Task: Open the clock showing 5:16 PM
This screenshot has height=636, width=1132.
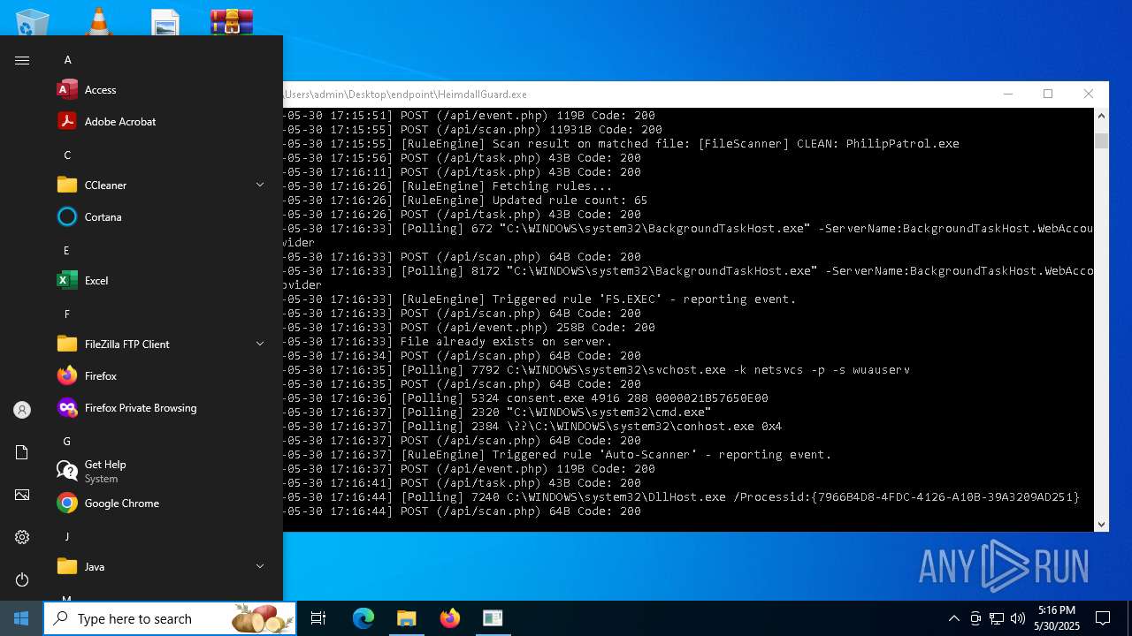Action: [1058, 618]
